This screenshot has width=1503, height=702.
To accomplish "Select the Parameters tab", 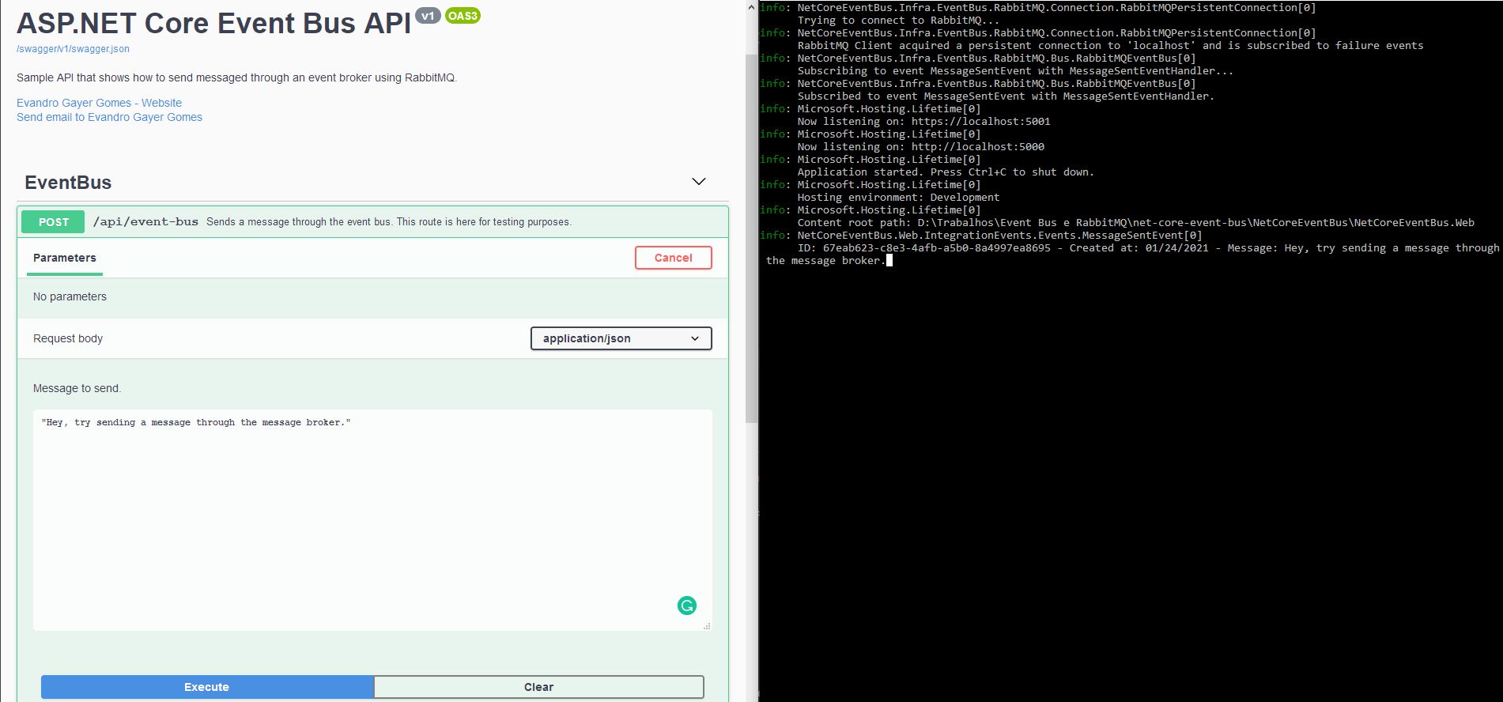I will coord(65,258).
